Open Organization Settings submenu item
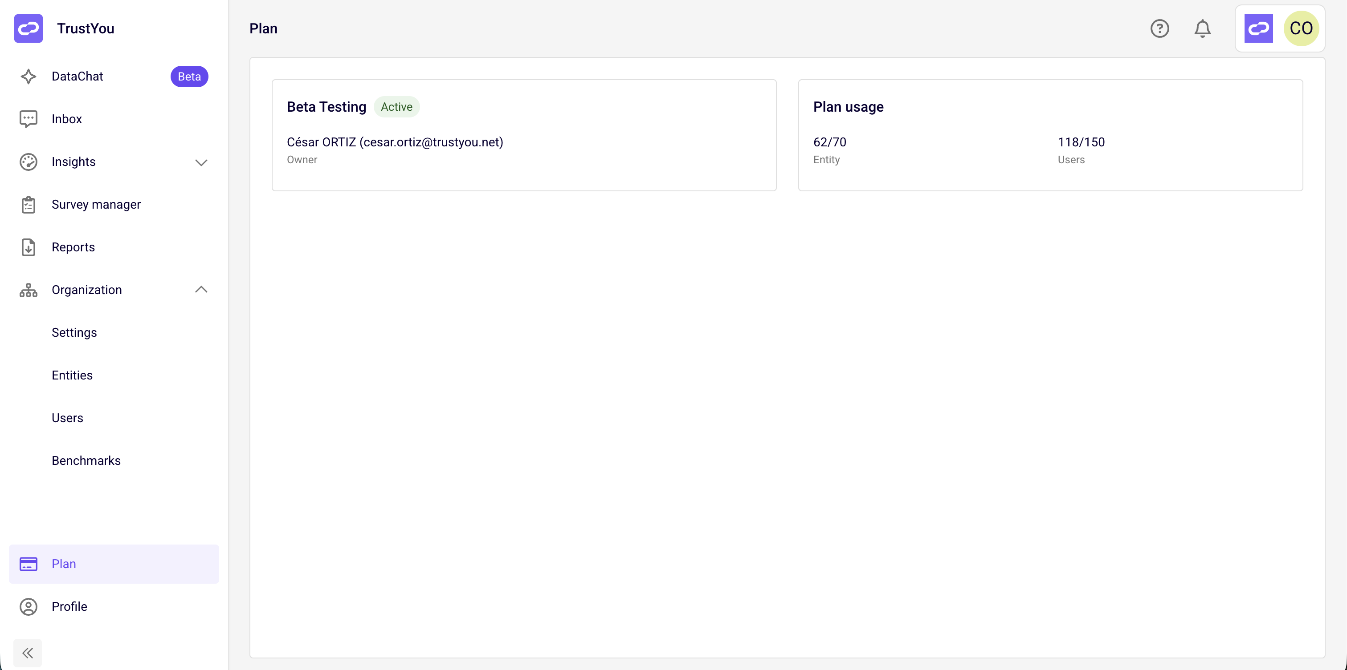 [x=74, y=333]
